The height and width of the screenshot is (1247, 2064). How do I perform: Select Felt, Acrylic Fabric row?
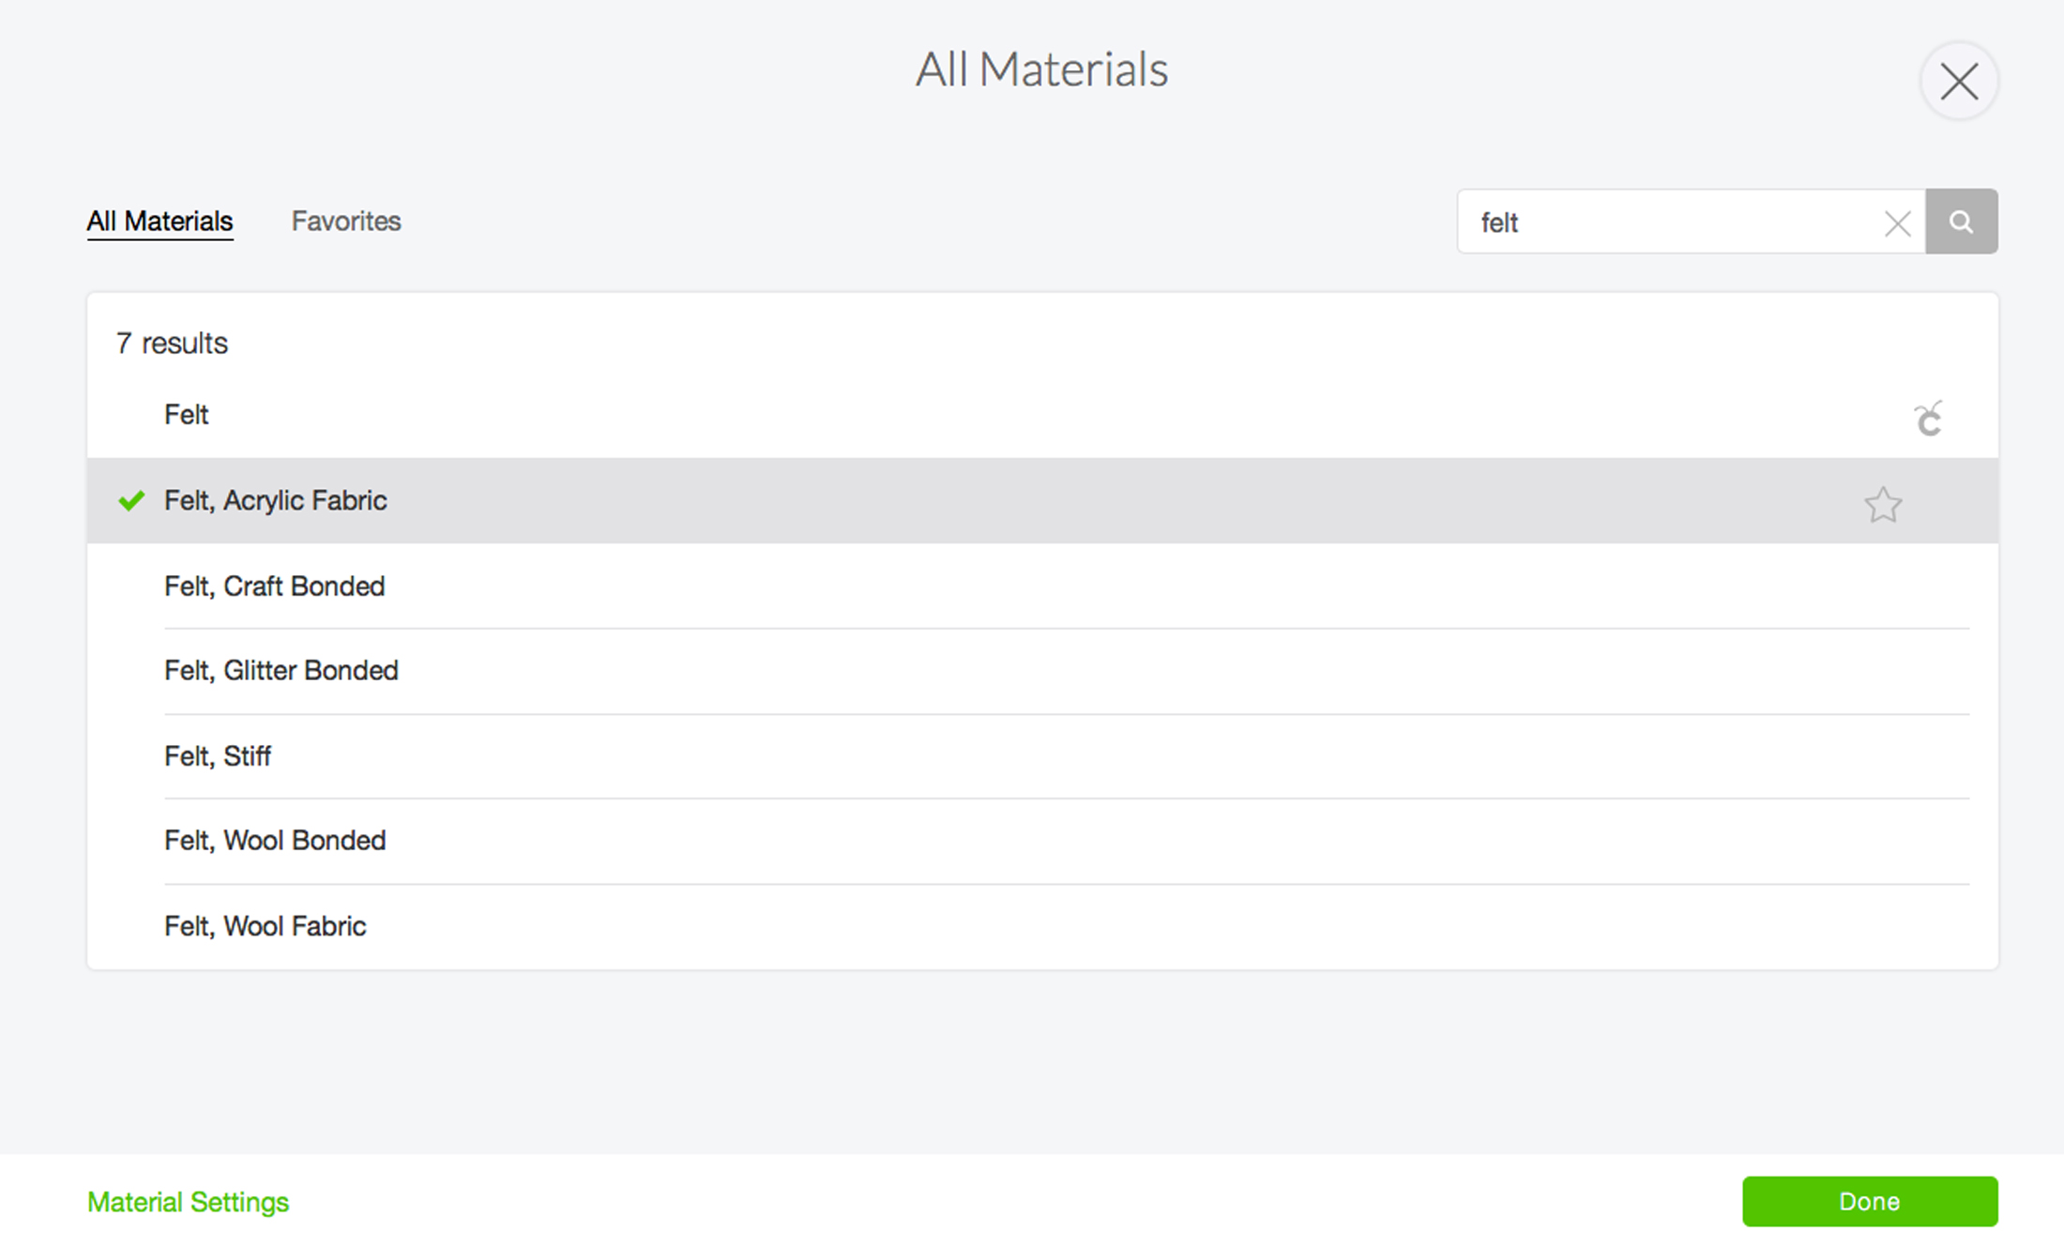(1042, 500)
